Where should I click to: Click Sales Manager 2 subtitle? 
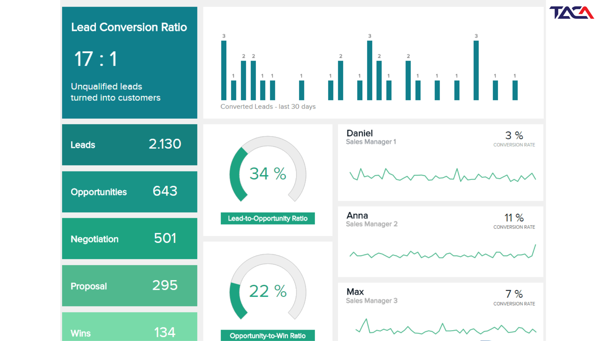coord(371,224)
